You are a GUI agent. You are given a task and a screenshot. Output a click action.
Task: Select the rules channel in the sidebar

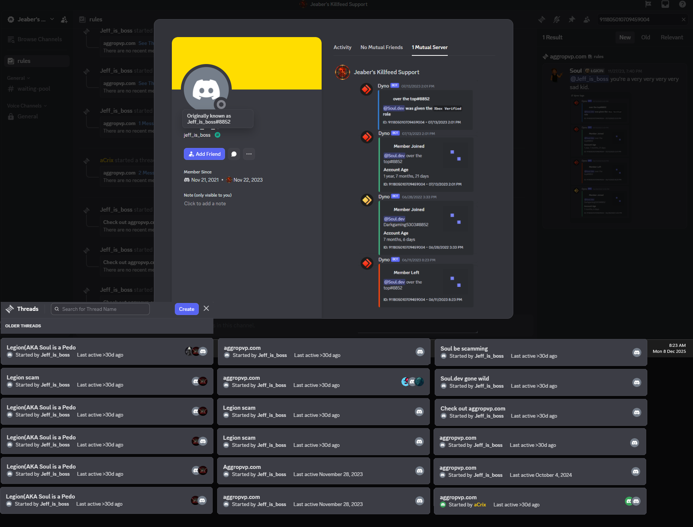[37, 61]
